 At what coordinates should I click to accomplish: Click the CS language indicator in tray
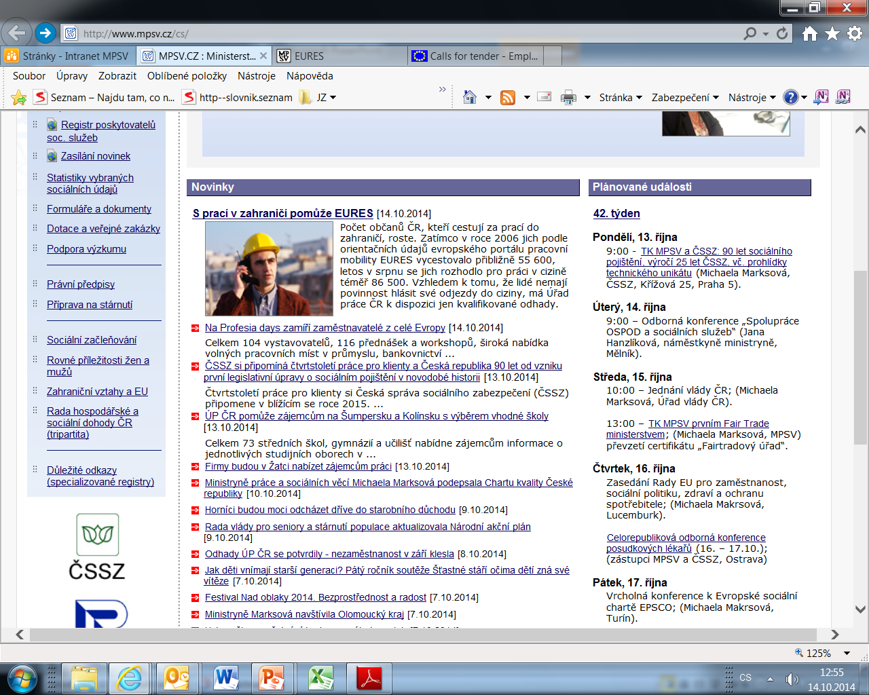tap(745, 677)
